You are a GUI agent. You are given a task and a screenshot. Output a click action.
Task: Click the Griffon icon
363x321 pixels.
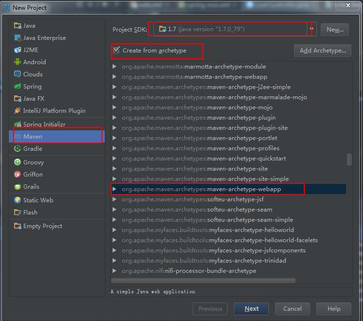coord(17,174)
